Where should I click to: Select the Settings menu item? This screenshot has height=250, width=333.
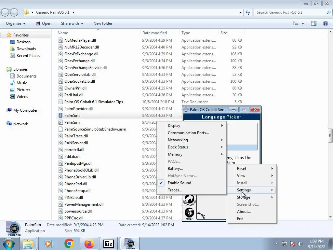(x=251, y=190)
